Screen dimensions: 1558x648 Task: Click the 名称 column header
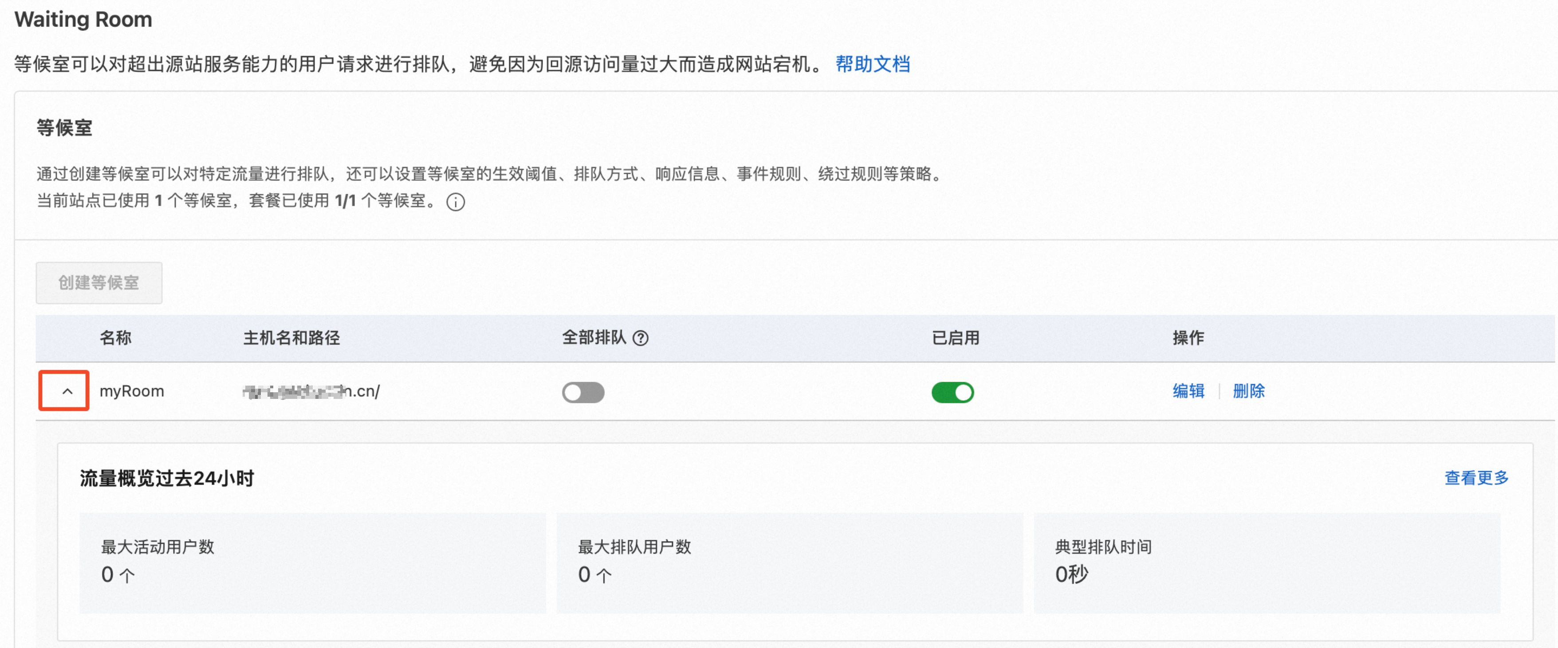(x=115, y=337)
